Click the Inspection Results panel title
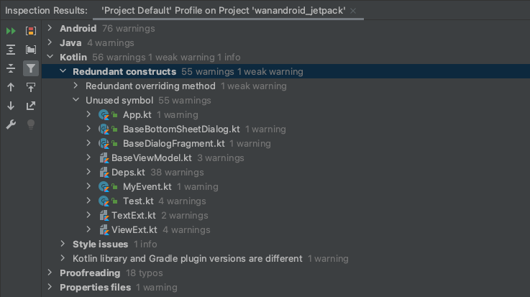The width and height of the screenshot is (530, 297). point(46,11)
